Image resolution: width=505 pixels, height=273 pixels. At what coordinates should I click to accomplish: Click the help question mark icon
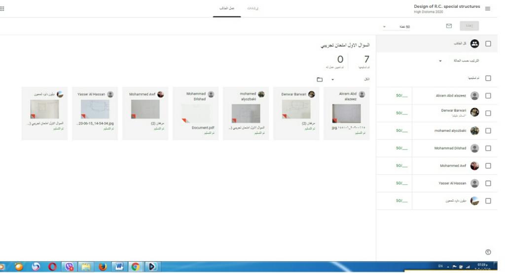(x=488, y=252)
